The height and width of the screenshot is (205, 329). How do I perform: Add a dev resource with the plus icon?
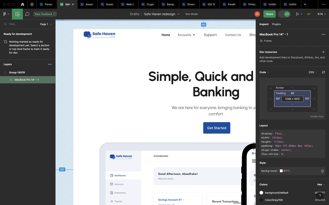pos(324,52)
